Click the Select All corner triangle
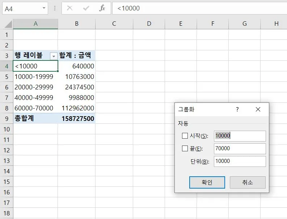This screenshot has height=219, width=287. coord(8,24)
